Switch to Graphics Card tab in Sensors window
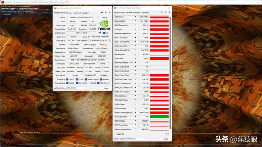 click(119, 12)
